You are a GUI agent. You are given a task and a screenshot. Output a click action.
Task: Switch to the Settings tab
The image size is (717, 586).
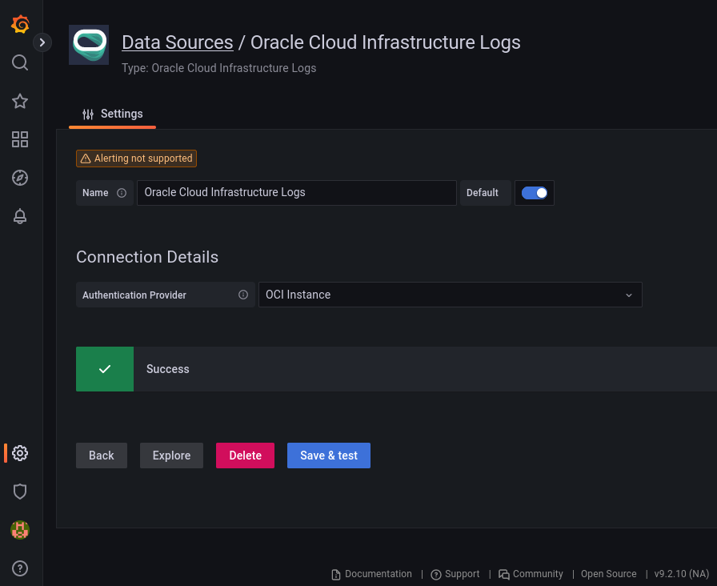(113, 114)
